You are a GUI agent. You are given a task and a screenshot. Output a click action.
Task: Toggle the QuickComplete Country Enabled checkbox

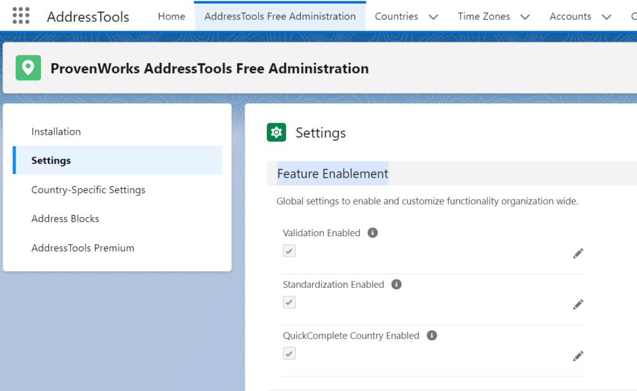(289, 353)
